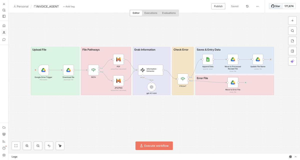300x160 pixels.
Task: Click the Publish button
Action: pyautogui.click(x=218, y=6)
